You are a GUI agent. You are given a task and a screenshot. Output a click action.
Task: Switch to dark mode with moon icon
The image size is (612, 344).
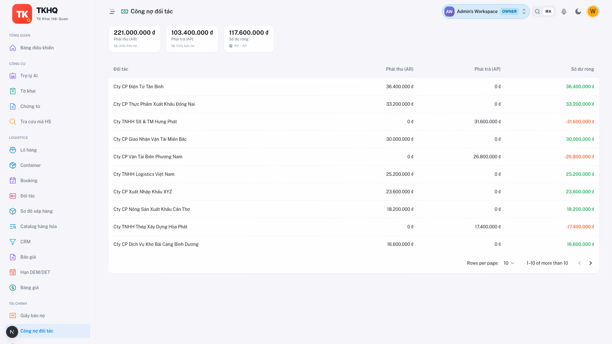coord(578,11)
